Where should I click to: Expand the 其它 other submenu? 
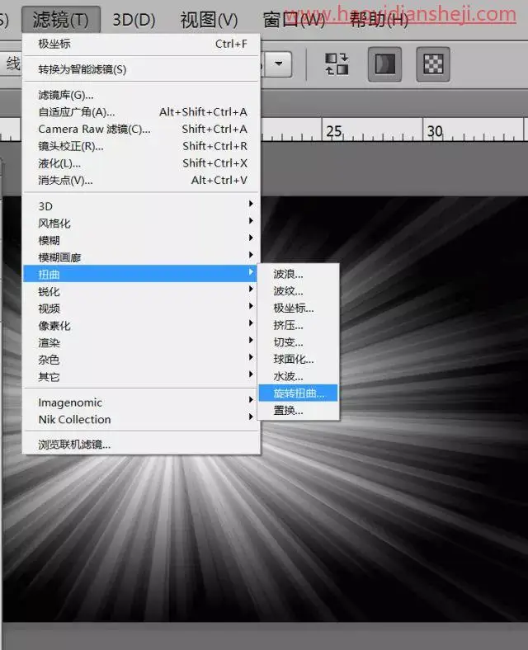pyautogui.click(x=142, y=377)
